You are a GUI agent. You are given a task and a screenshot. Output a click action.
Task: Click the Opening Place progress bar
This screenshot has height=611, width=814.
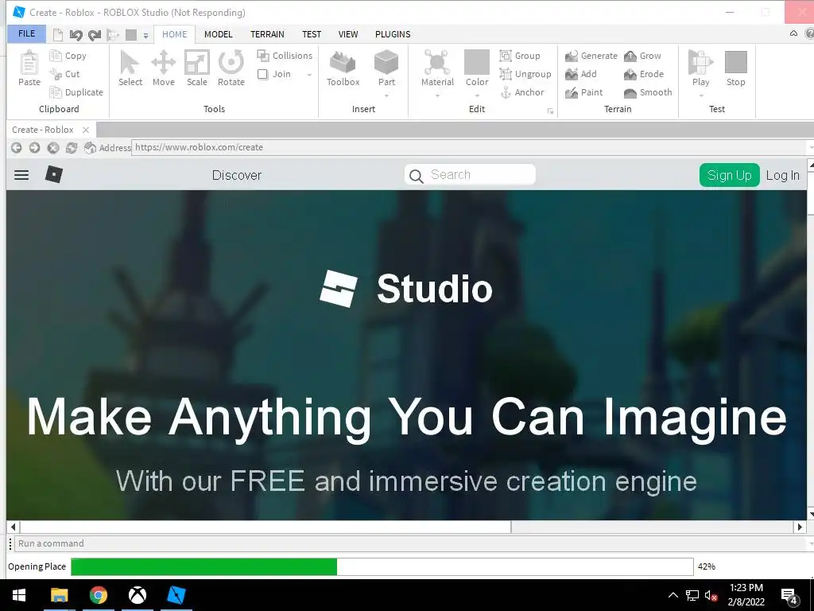[x=382, y=566]
